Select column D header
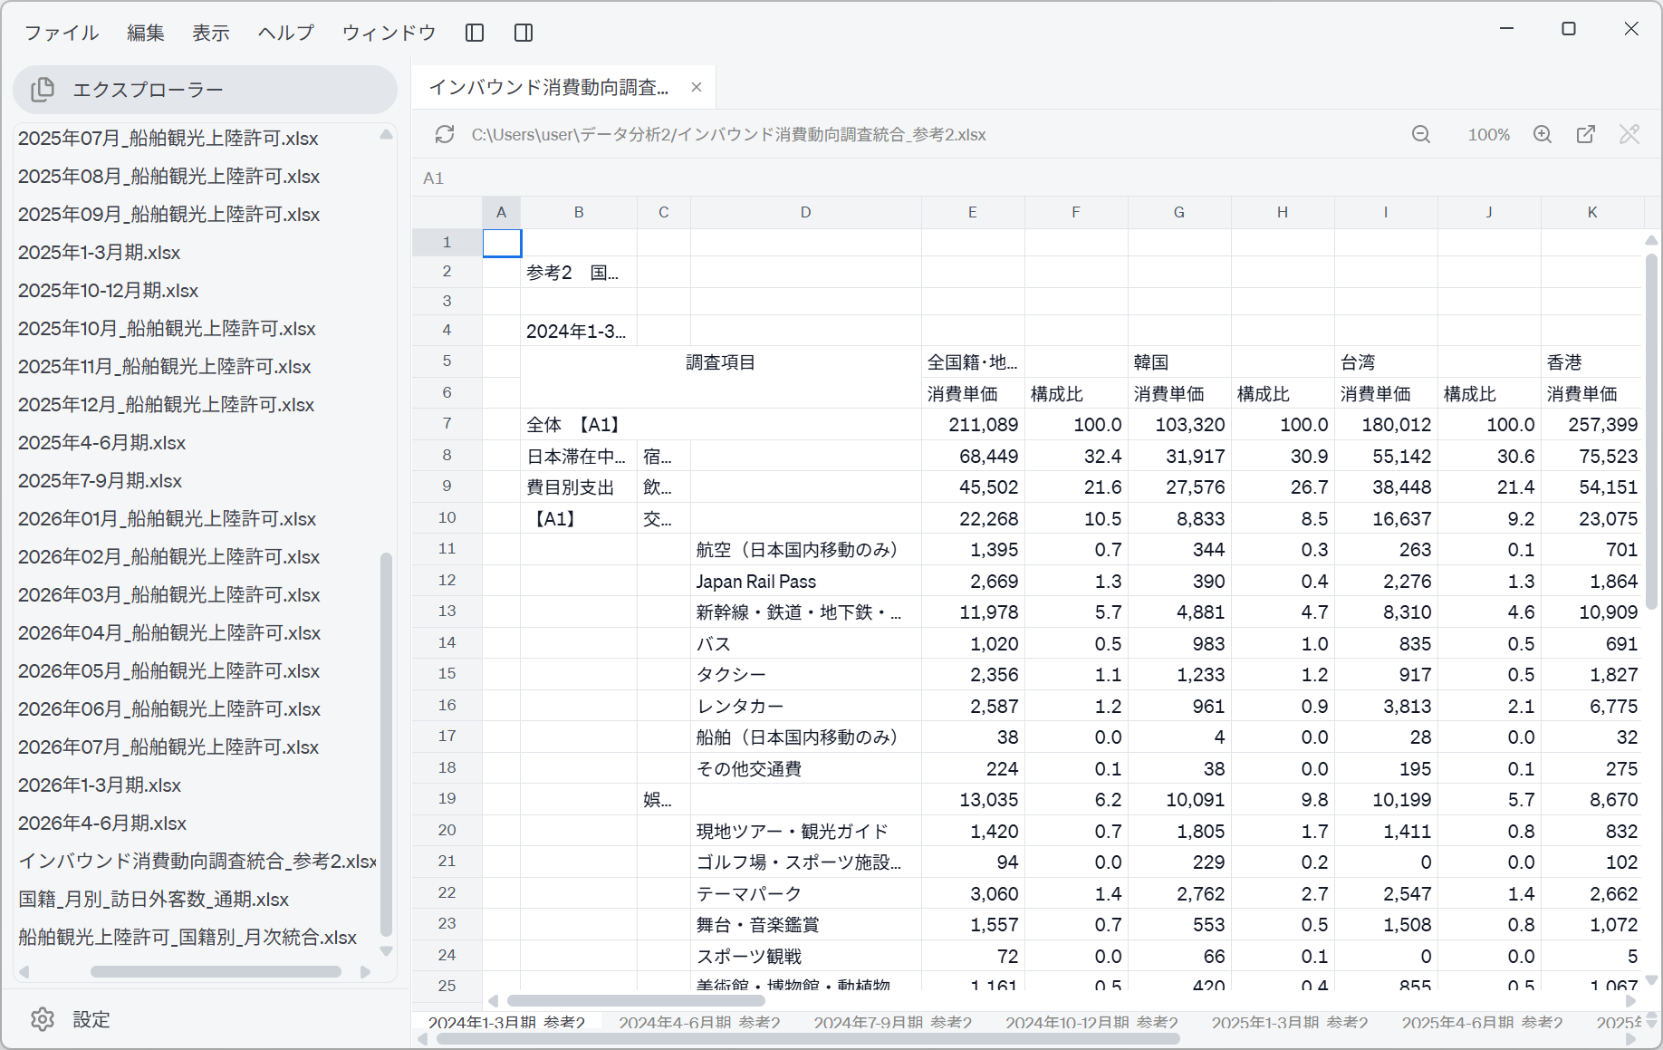 (x=805, y=212)
